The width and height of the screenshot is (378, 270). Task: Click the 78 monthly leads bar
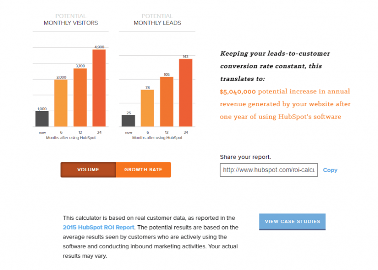coord(147,108)
